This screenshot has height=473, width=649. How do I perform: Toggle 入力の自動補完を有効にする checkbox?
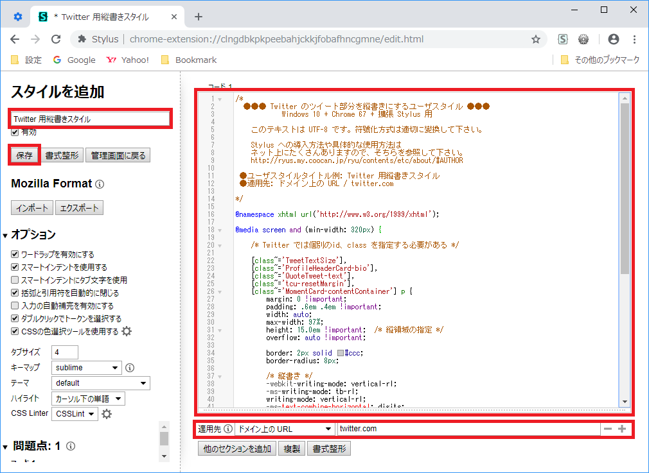15,305
